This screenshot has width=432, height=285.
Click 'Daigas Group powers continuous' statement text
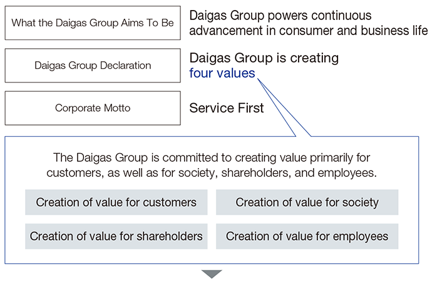click(280, 16)
